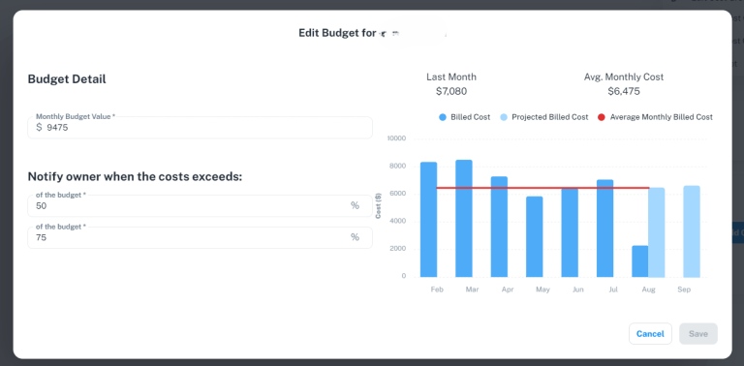Image resolution: width=744 pixels, height=366 pixels.
Task: Click the Cancel button
Action: (x=650, y=334)
